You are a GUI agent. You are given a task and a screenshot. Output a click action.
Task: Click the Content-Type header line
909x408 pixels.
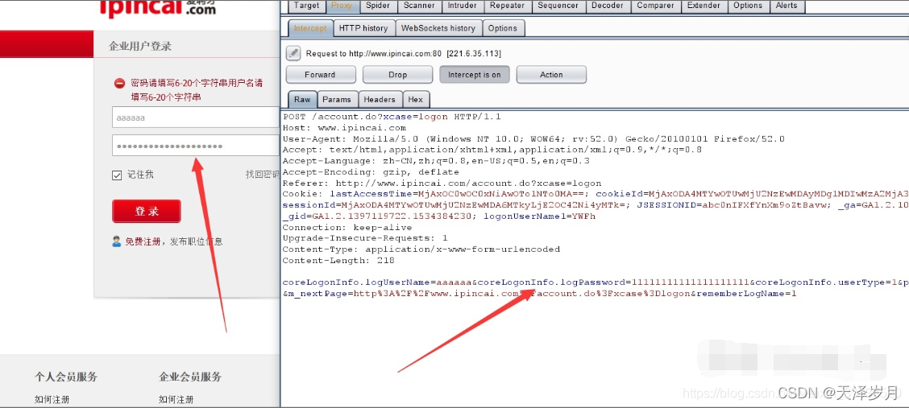pos(421,249)
